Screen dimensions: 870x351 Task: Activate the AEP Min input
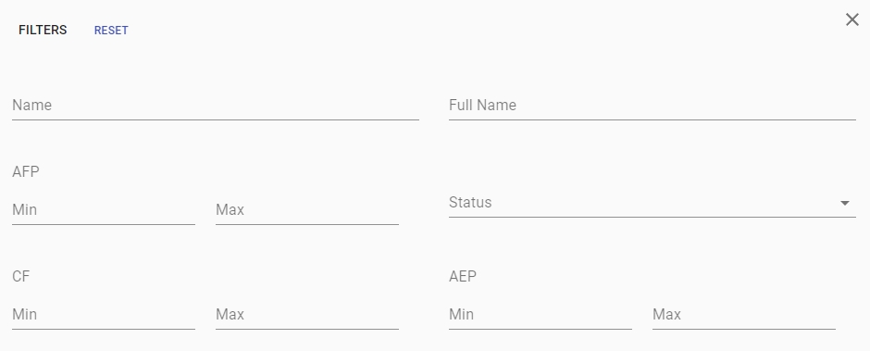(540, 314)
